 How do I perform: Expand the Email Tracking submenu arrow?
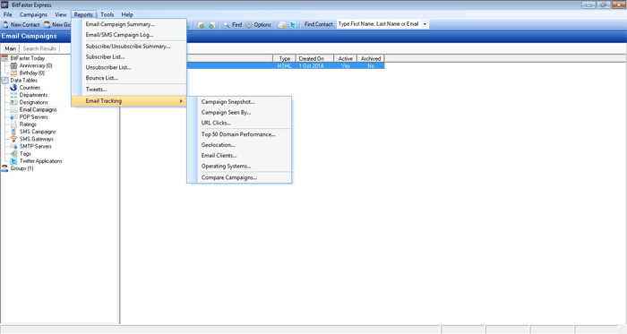click(181, 101)
